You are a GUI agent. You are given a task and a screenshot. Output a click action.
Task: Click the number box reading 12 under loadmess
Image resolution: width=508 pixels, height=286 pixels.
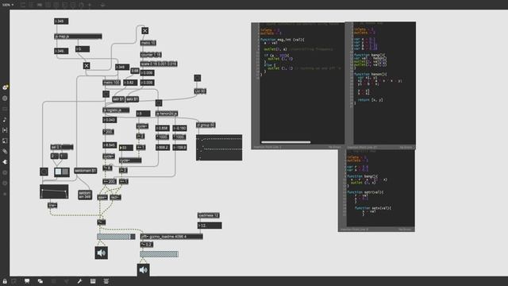210,226
